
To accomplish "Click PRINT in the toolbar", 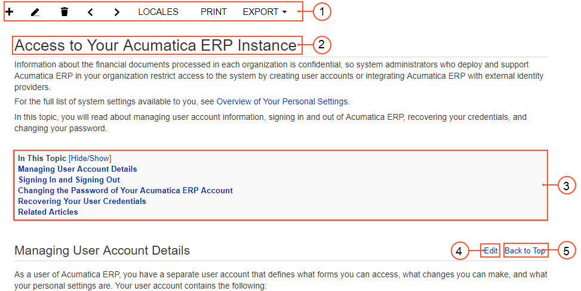I will coord(214,12).
